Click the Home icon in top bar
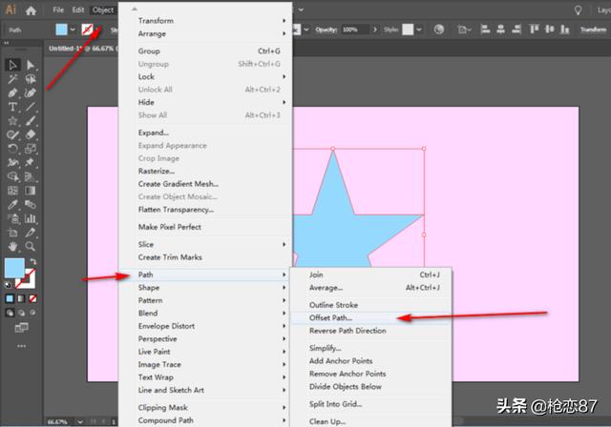The height and width of the screenshot is (427, 611). pyautogui.click(x=32, y=10)
